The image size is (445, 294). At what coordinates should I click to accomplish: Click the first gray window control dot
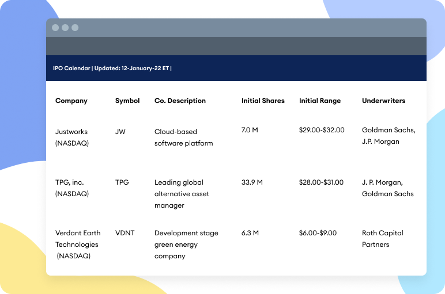click(x=55, y=28)
